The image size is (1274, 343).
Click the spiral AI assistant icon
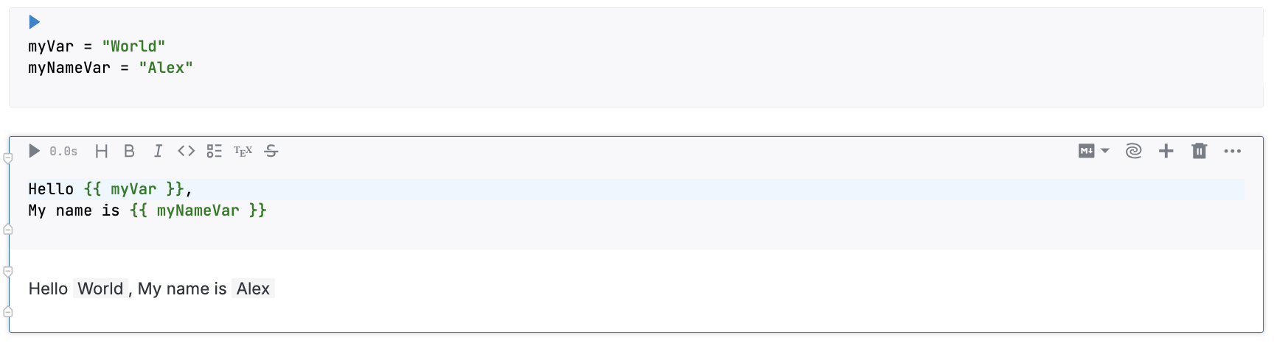click(x=1134, y=151)
